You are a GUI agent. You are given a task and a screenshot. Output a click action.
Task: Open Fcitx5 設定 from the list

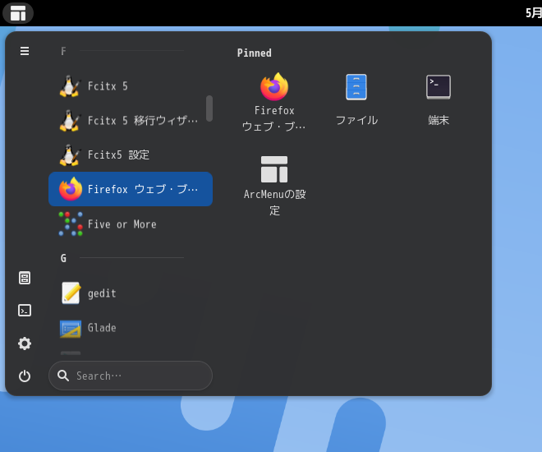(x=131, y=155)
